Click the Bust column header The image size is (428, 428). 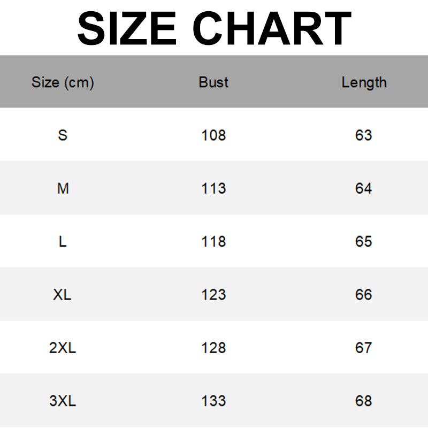coord(213,82)
